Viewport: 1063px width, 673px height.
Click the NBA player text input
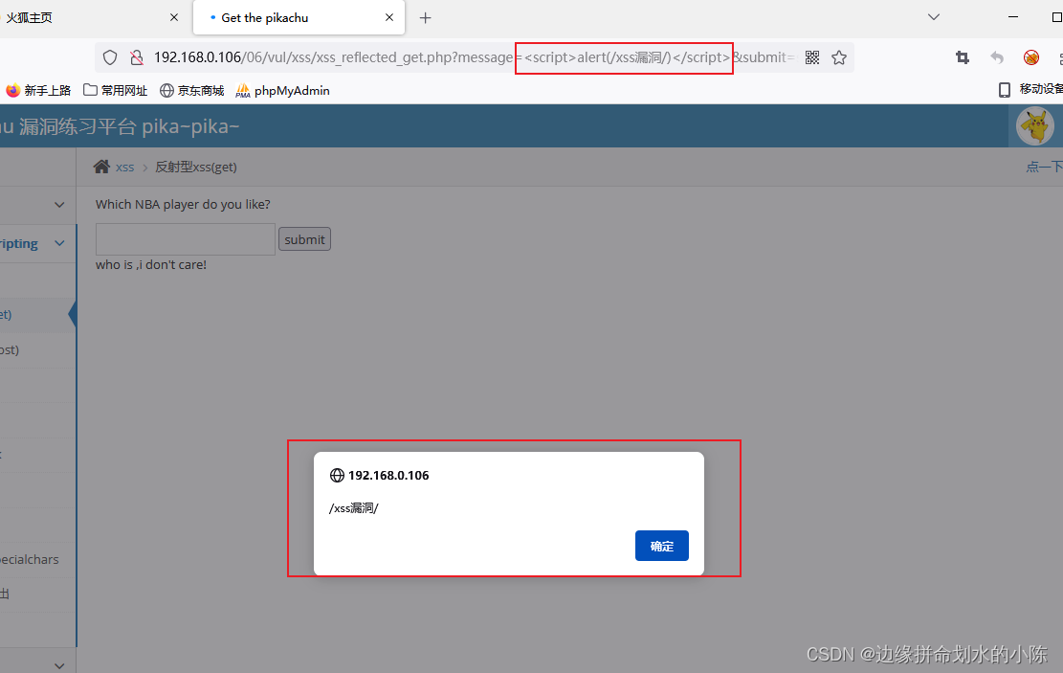[185, 238]
